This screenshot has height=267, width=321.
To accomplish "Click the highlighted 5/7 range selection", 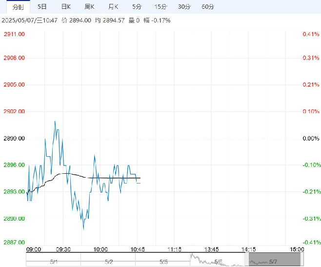I will (275, 260).
